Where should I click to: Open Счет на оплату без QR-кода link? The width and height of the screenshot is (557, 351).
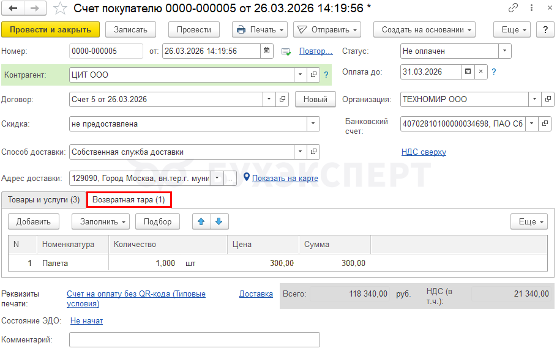tap(136, 298)
